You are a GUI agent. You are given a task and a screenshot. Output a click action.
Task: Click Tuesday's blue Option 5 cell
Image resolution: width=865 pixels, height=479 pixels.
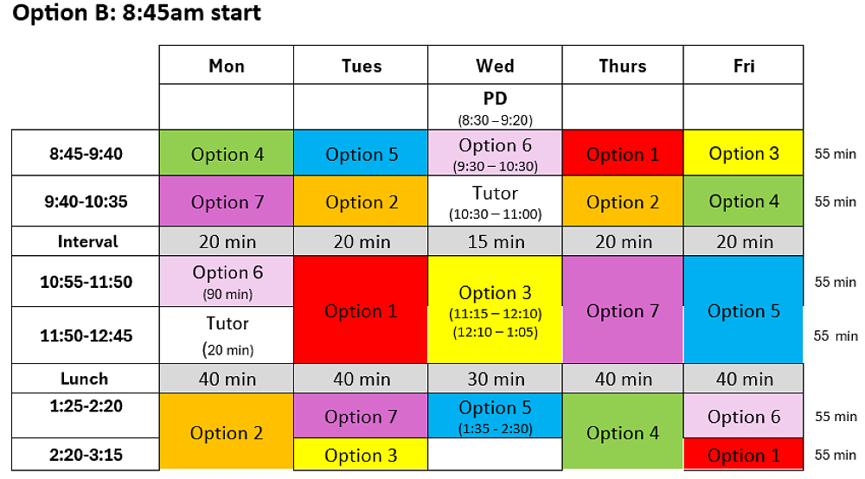(361, 154)
